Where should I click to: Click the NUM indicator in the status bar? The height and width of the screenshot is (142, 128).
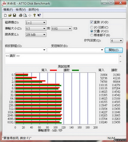click(111, 138)
